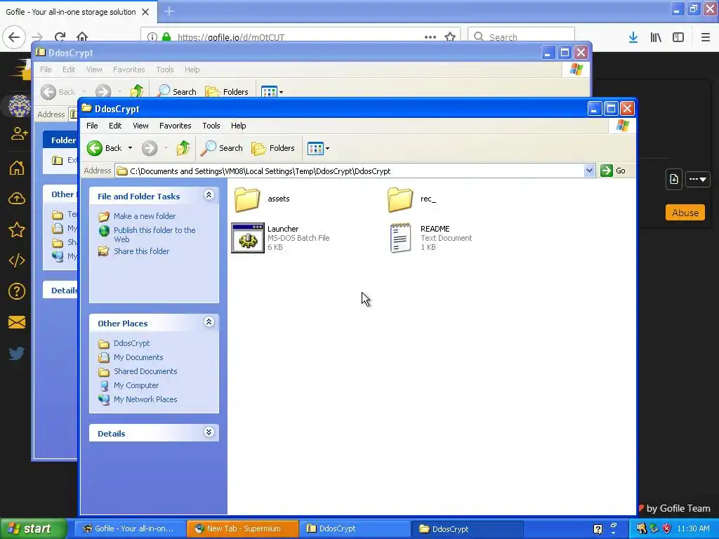The height and width of the screenshot is (539, 719).
Task: Click the Start button
Action: click(x=33, y=528)
